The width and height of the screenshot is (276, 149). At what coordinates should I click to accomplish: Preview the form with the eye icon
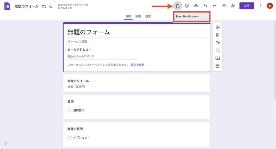click(196, 6)
